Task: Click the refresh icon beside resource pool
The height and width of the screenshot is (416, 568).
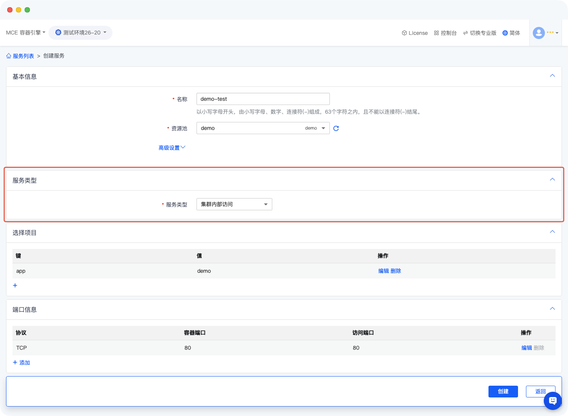Action: click(336, 128)
